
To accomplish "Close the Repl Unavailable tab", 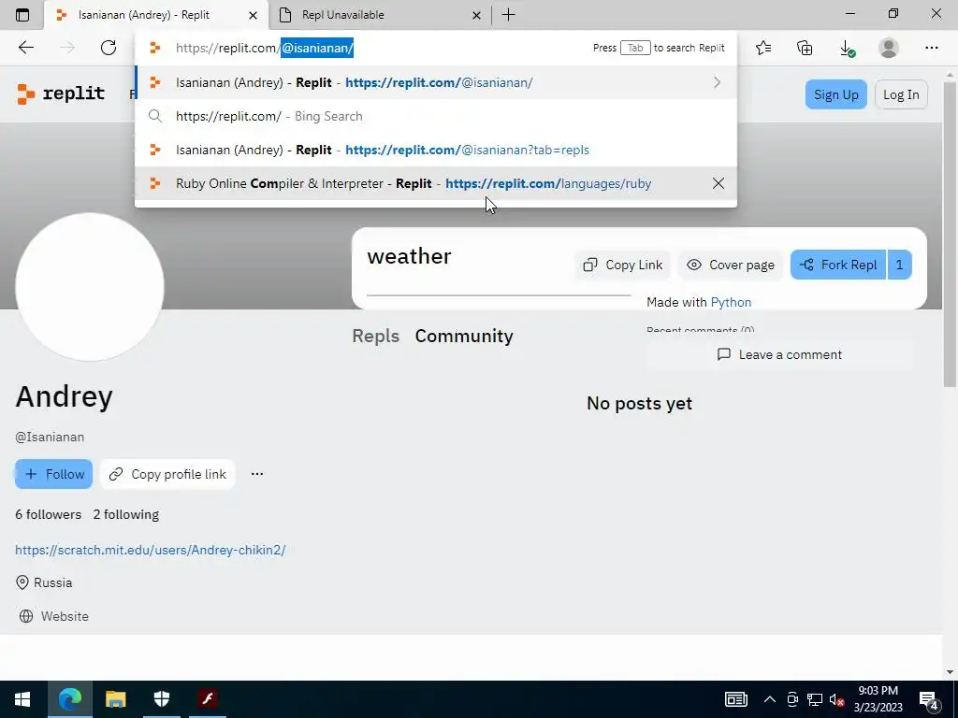I will [476, 15].
